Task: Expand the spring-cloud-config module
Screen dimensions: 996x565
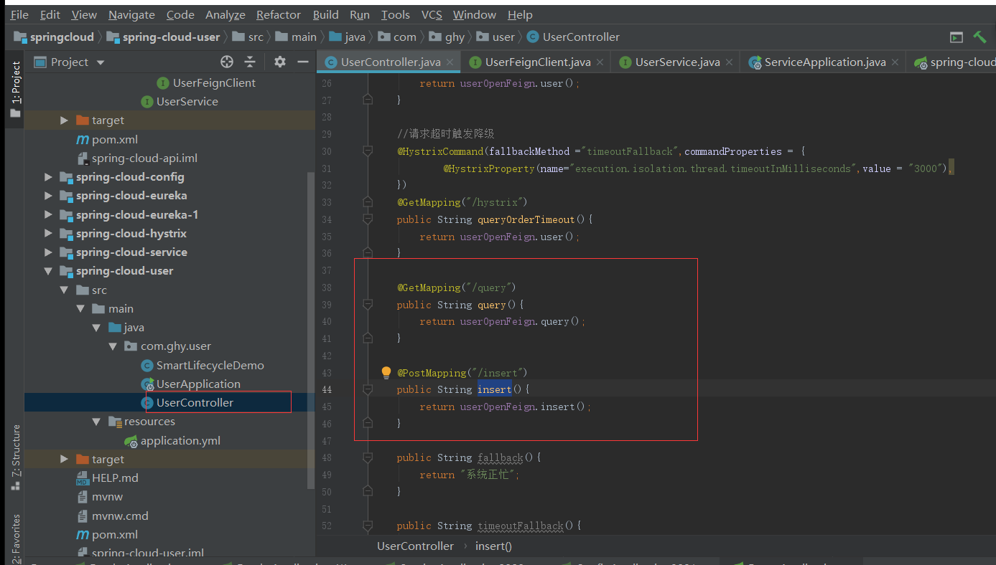Action: (48, 177)
